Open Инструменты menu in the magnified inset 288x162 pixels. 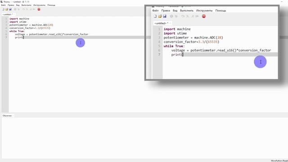204,11
